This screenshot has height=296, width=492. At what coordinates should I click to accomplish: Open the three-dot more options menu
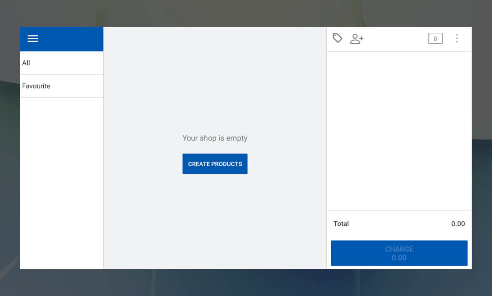(457, 39)
